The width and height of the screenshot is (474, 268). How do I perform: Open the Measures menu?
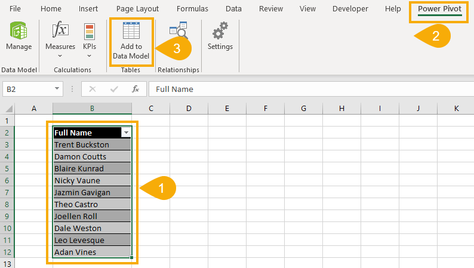(x=60, y=39)
